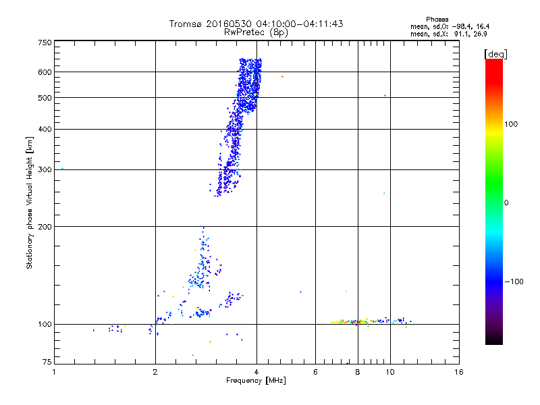Click the x-axis '4' tick label

point(256,372)
